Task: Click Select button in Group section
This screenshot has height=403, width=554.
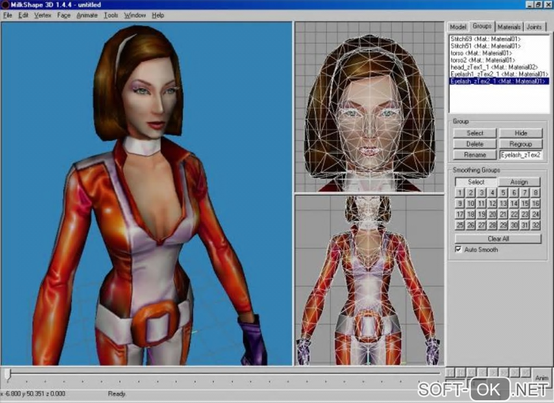Action: tap(475, 133)
